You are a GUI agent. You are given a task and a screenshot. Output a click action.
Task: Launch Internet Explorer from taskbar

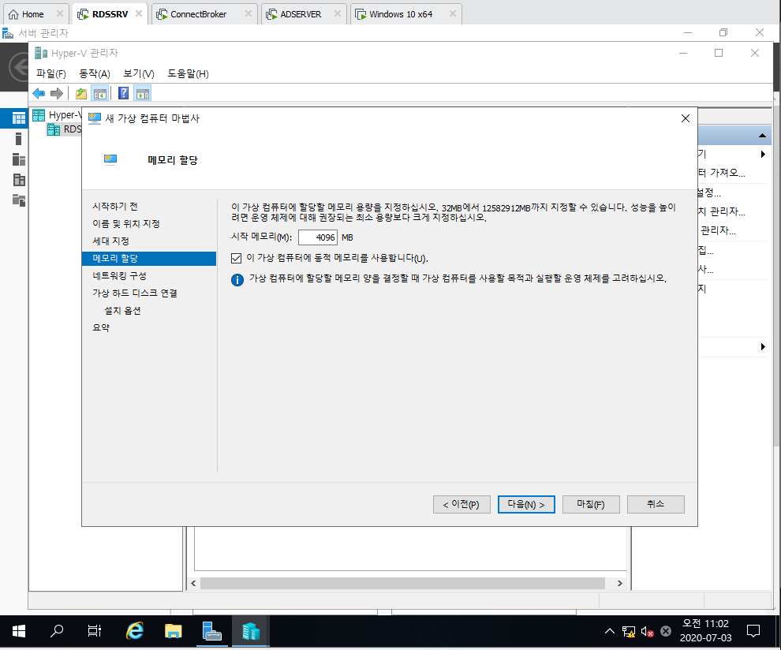click(x=134, y=632)
